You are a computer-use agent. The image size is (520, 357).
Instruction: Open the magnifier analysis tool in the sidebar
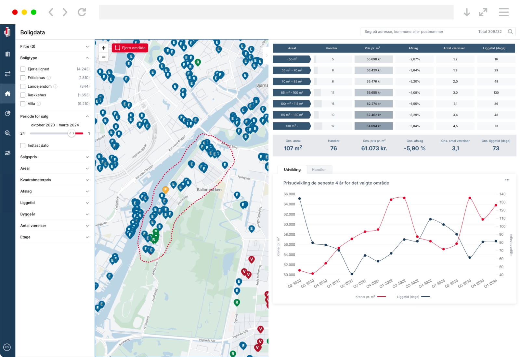(7, 133)
